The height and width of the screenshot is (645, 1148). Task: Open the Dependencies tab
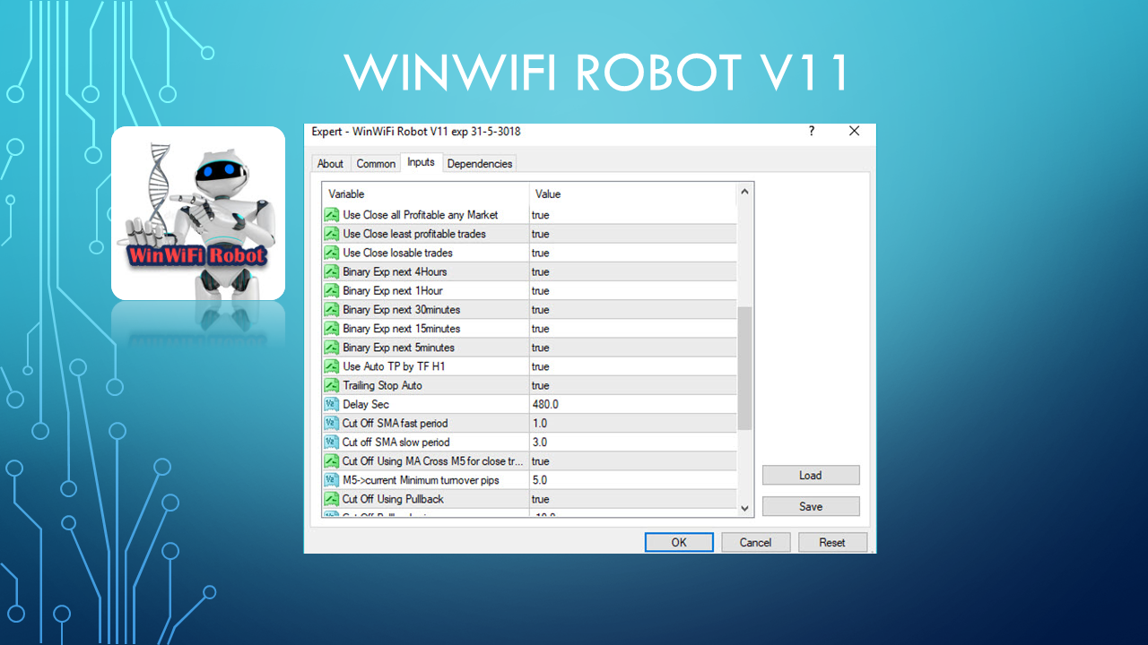[x=480, y=163]
